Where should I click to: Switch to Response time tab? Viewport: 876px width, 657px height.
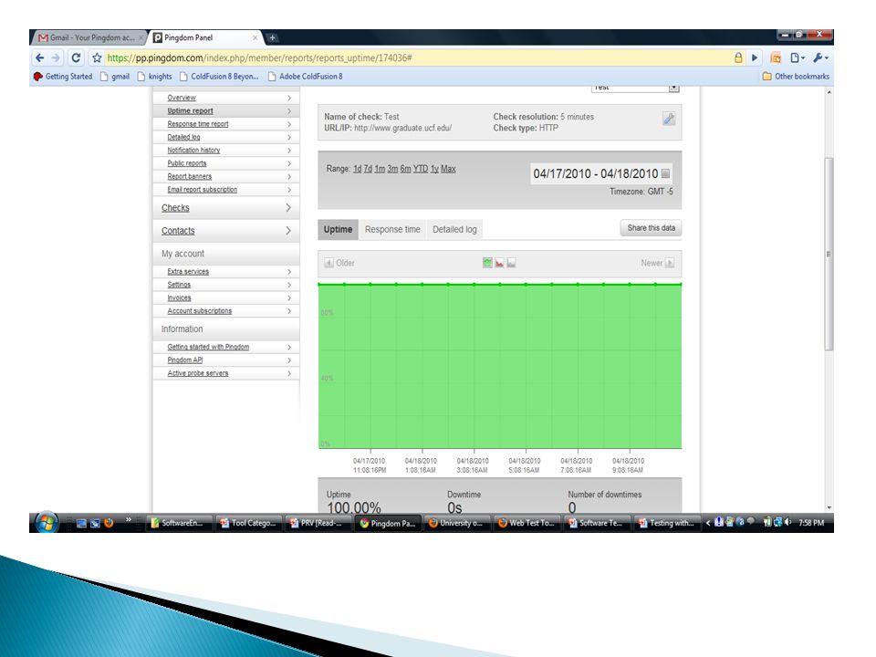(x=392, y=230)
